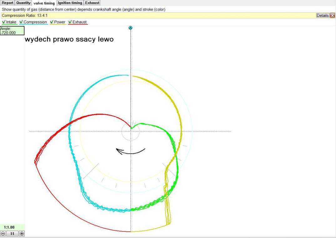Hide the Exhaust stroke curve checkbox
The height and width of the screenshot is (238, 336).
click(70, 22)
